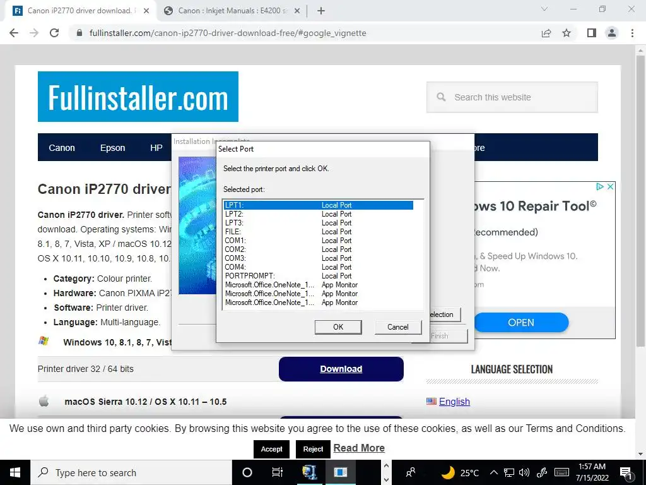The width and height of the screenshot is (646, 485).
Task: Share this page via share icon
Action: (546, 33)
